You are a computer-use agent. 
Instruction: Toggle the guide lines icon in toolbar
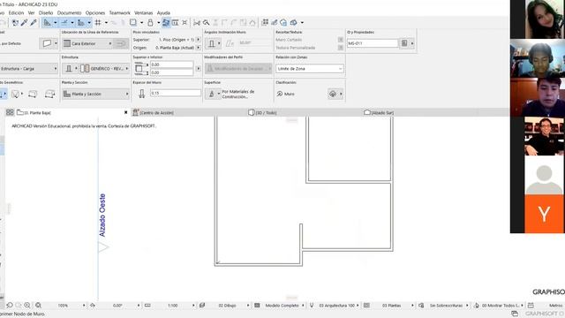coord(47,22)
